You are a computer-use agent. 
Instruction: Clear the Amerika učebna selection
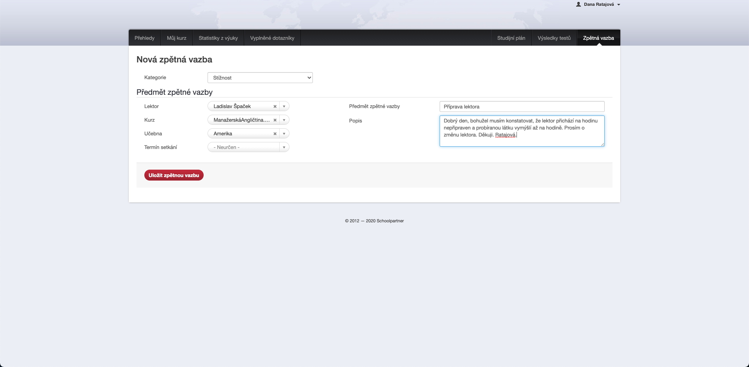point(275,134)
